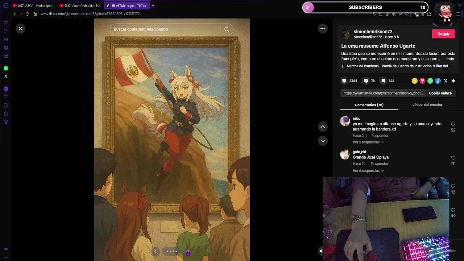Open Settings gear sidebar icon
Viewport: 464px width, 261px height.
pos(6,122)
